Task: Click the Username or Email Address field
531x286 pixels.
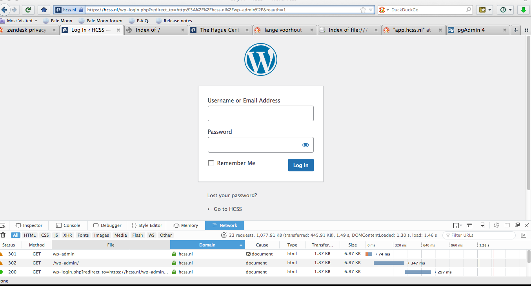Action: [x=260, y=113]
